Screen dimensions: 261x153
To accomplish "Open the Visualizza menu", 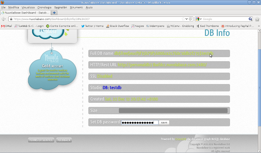I will [28, 7].
